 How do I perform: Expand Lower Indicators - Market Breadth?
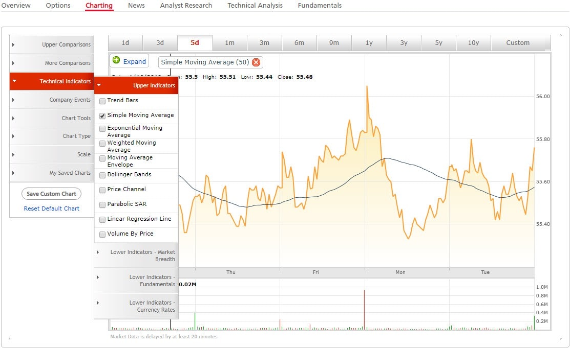tap(97, 252)
